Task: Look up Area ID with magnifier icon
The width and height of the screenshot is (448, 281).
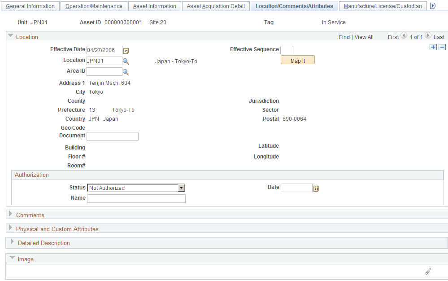Action: [126, 72]
